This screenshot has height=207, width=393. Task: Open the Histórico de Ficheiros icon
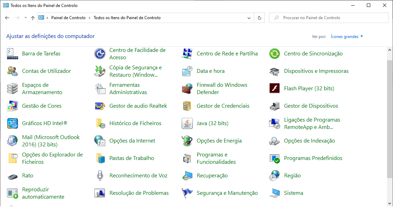[100, 123]
